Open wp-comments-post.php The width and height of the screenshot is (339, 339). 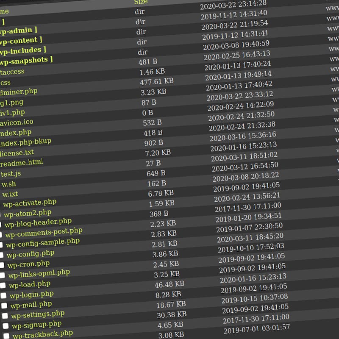(x=44, y=232)
